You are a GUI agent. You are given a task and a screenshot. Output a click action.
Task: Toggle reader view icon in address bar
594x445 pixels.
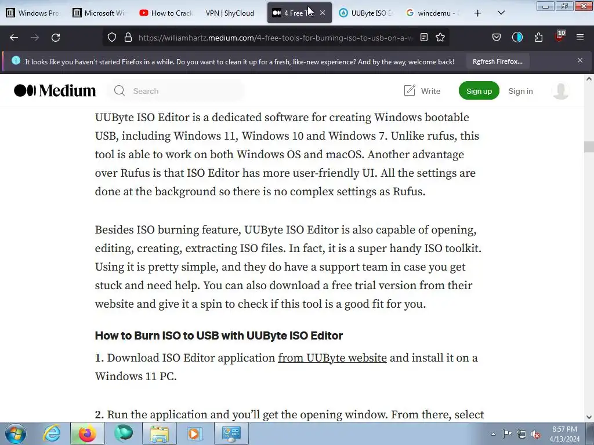pos(424,37)
